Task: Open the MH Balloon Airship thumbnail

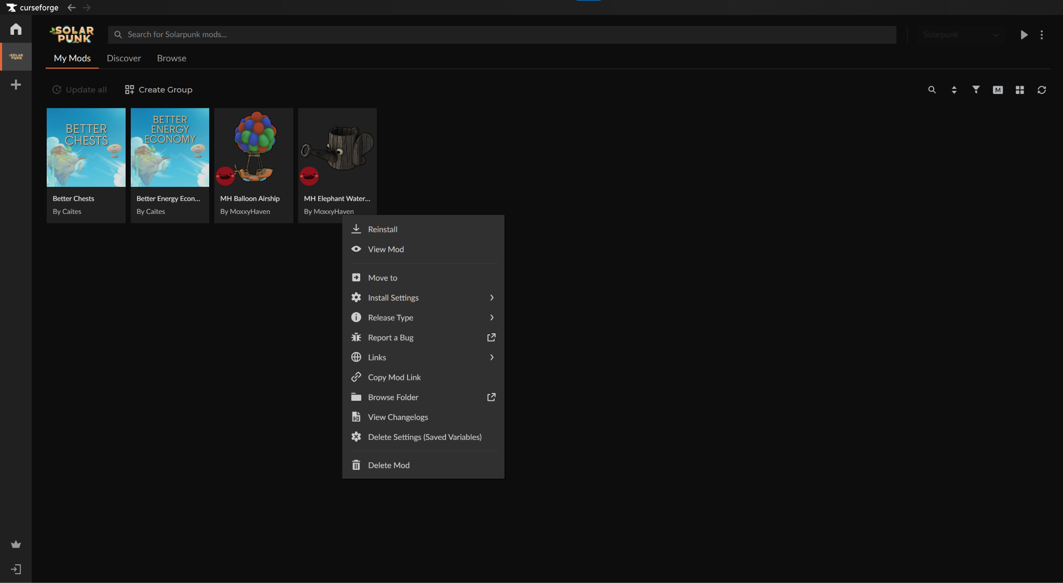Action: click(254, 147)
